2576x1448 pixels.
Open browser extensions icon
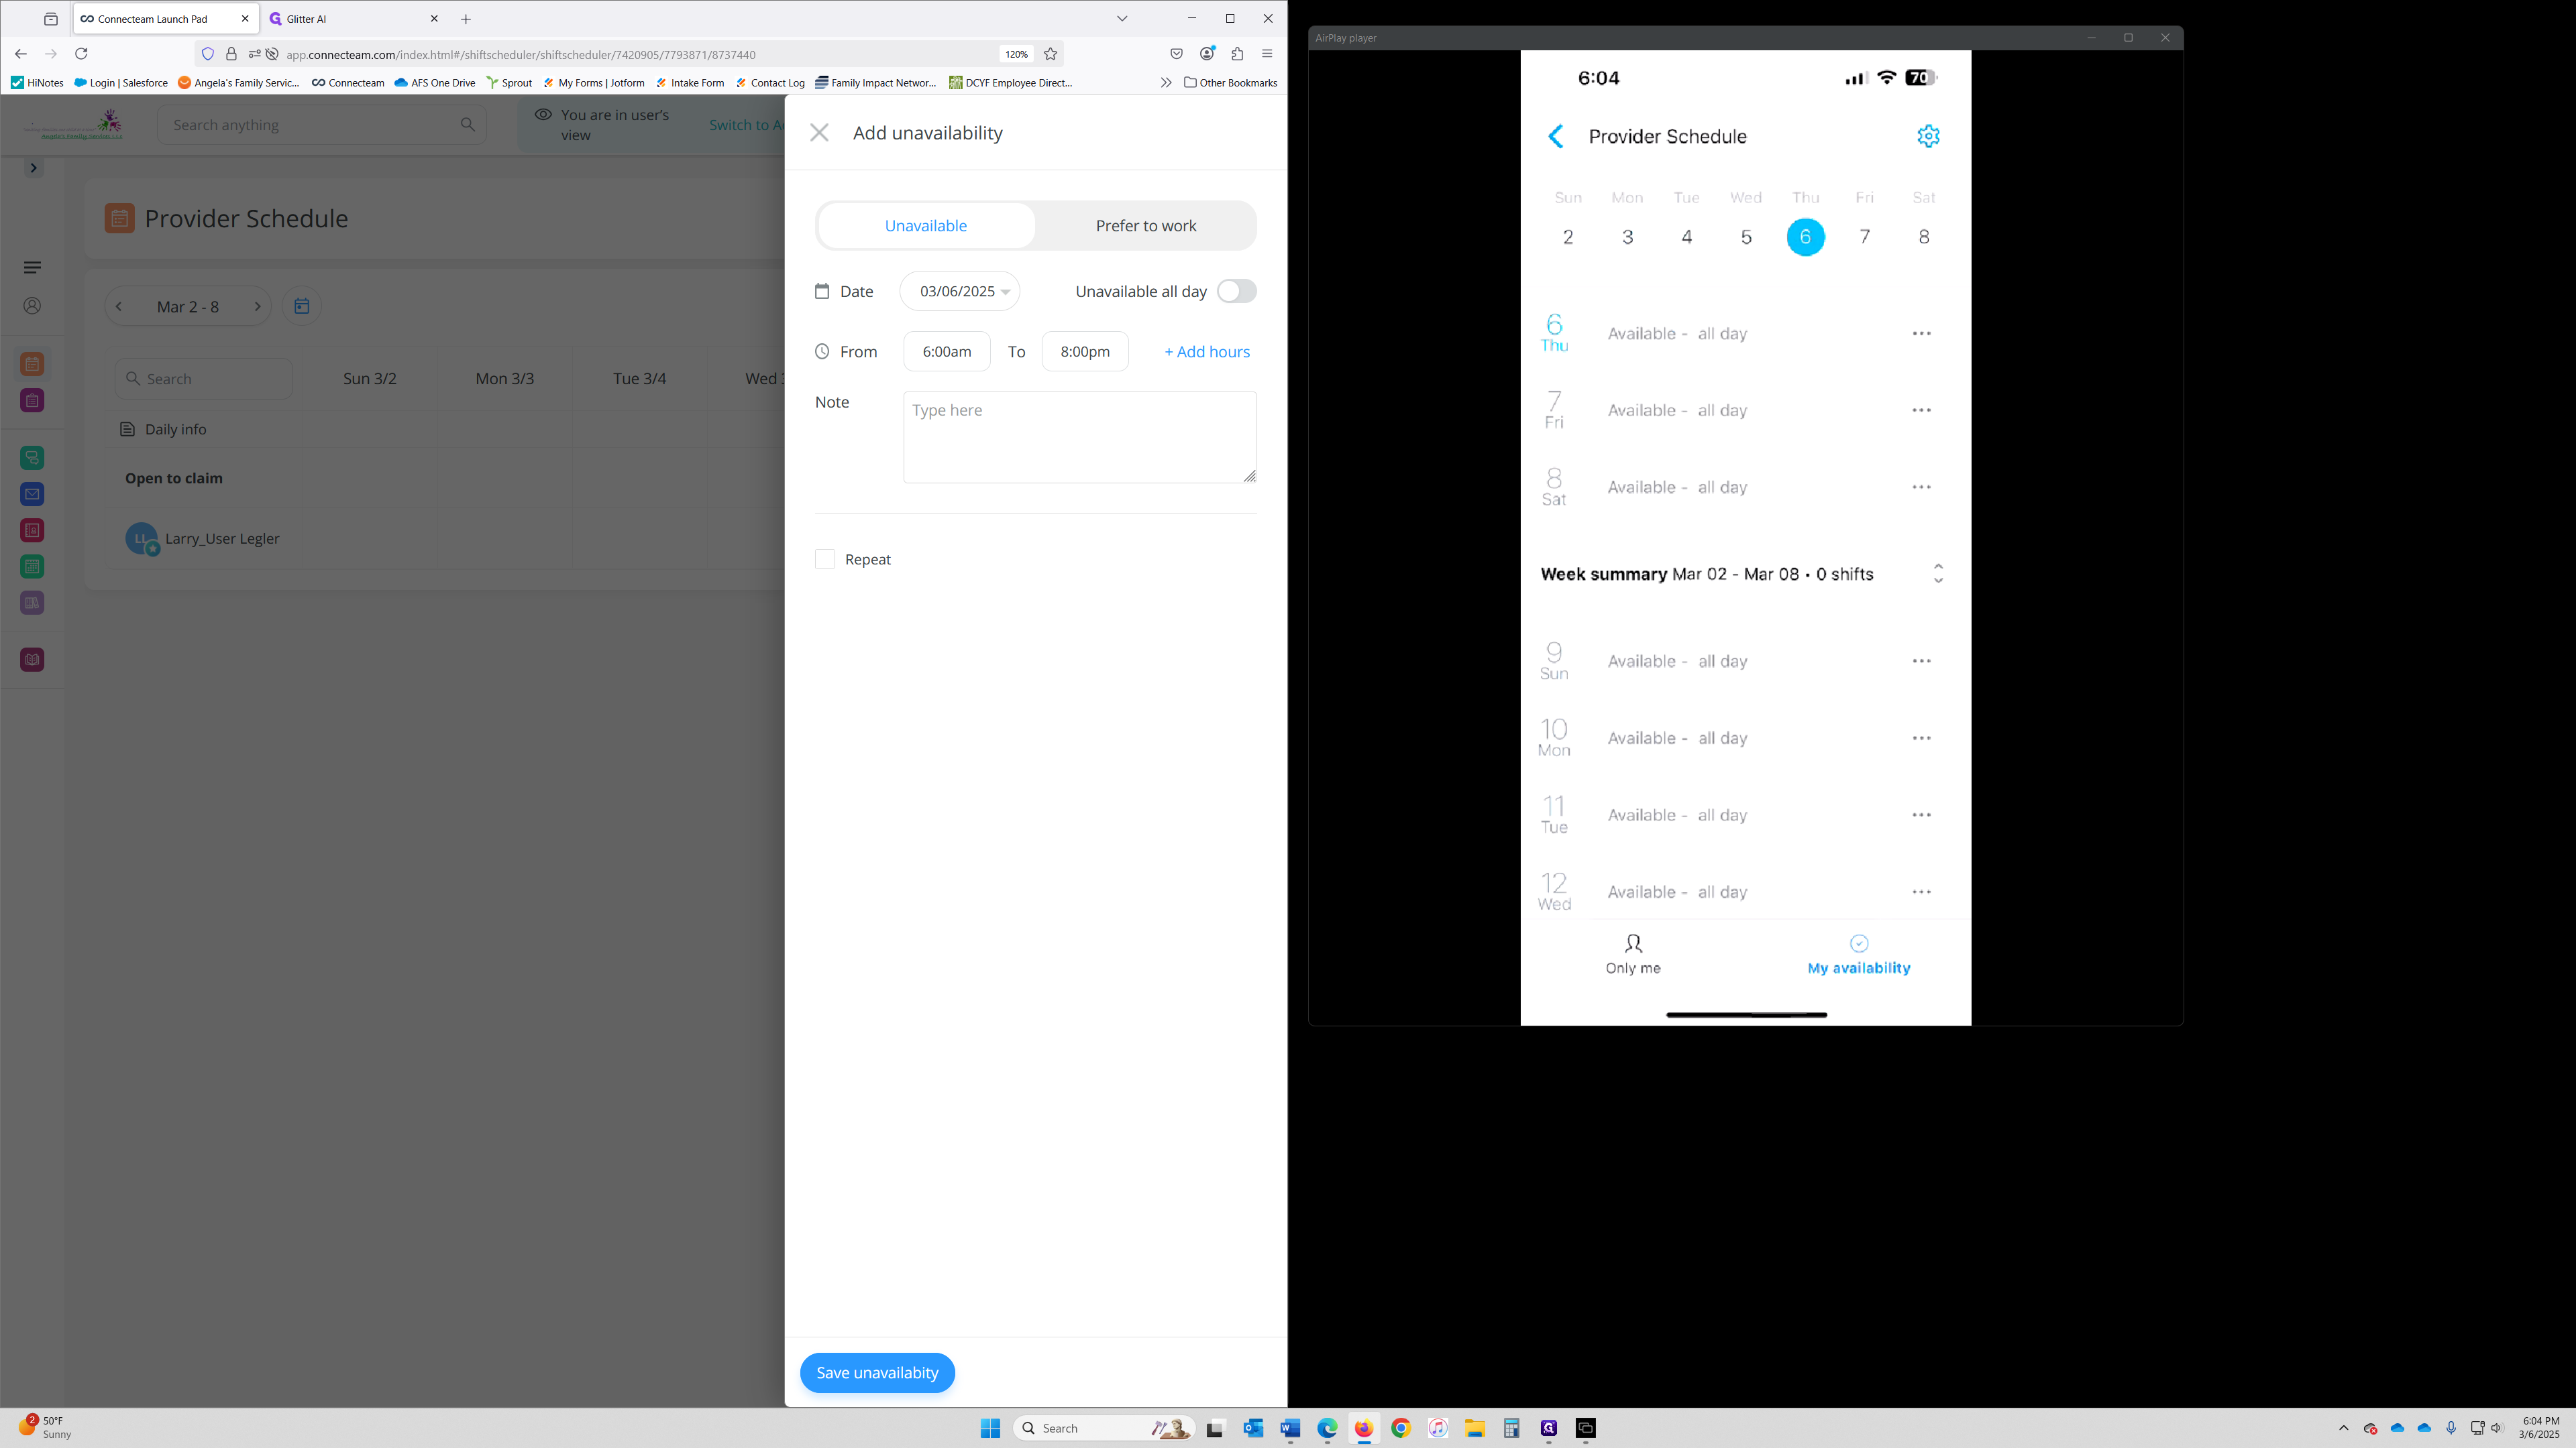[x=1237, y=54]
